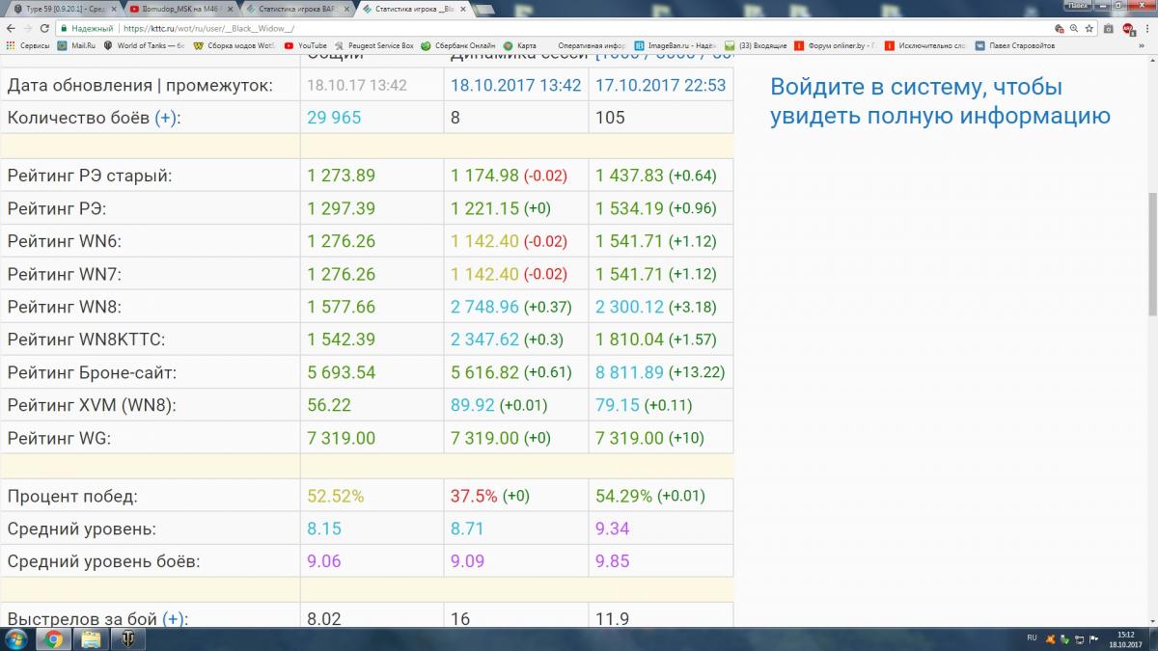
Task: Open the Peugeot Service Box bookmark
Action: 374,45
